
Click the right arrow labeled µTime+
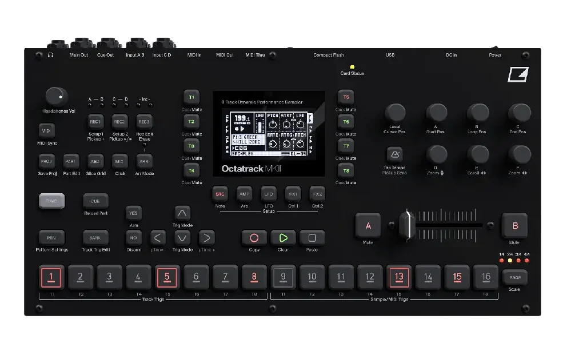tap(207, 238)
